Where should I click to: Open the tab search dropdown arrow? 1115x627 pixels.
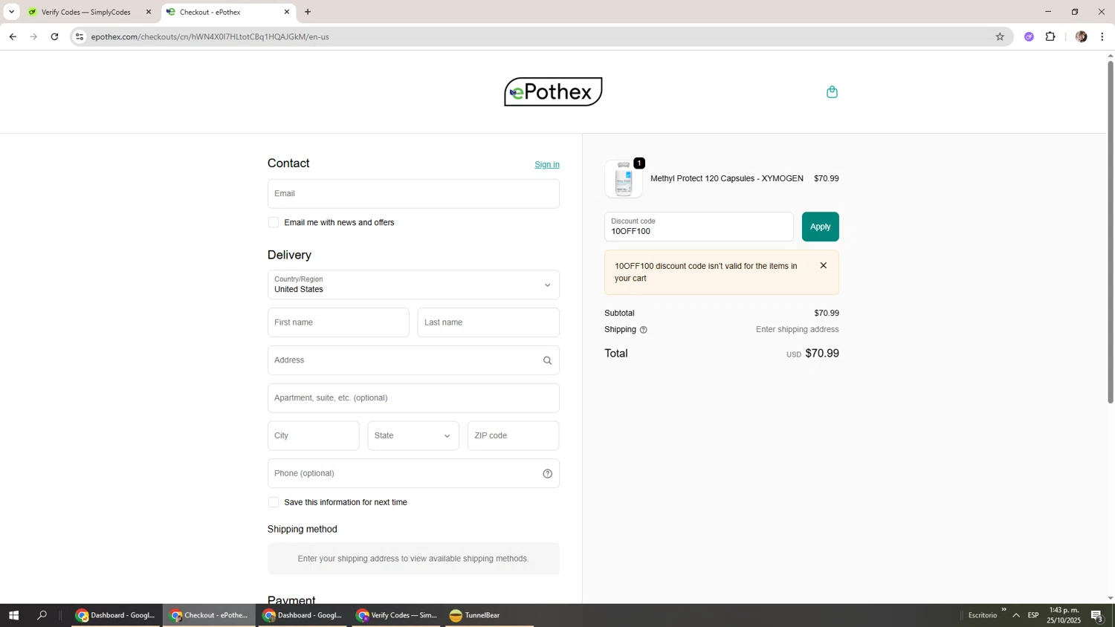[11, 12]
